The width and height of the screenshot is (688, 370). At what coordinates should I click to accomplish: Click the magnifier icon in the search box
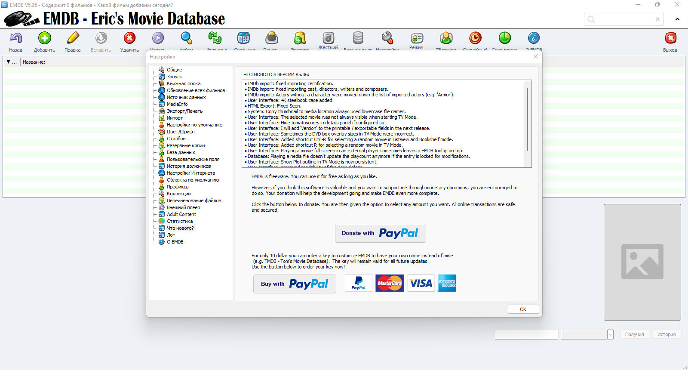click(x=591, y=19)
